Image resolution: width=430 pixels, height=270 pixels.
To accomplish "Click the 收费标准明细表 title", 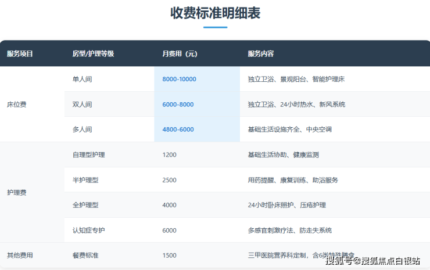I will coord(215,13).
